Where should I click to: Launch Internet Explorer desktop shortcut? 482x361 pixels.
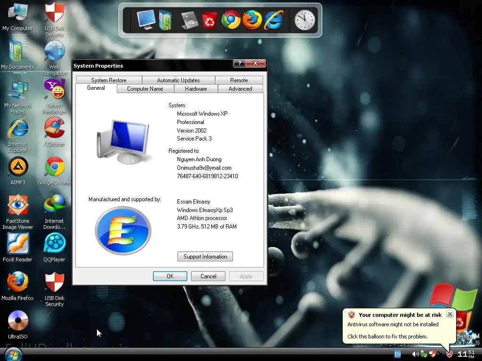pos(17,136)
